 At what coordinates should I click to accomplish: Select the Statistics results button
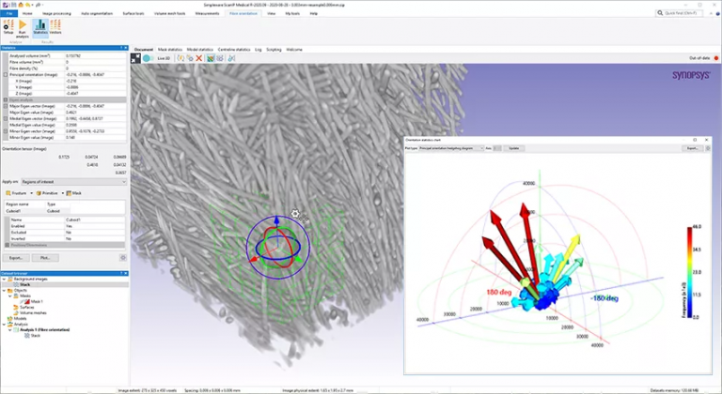click(x=39, y=28)
